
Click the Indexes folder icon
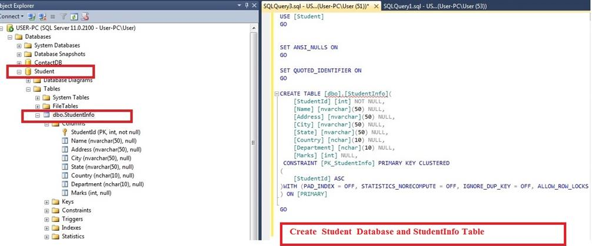pos(55,228)
